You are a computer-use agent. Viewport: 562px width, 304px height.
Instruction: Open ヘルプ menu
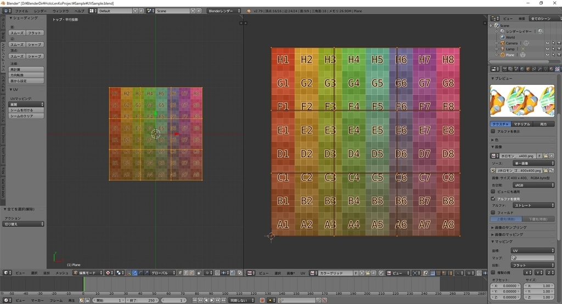click(x=79, y=11)
